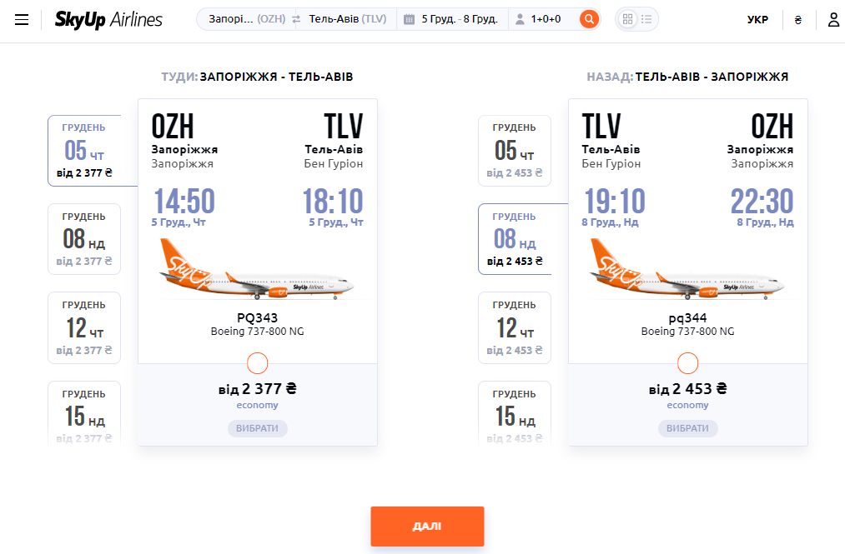Open the hamburger menu
Screen dimensions: 845x554
pos(22,20)
